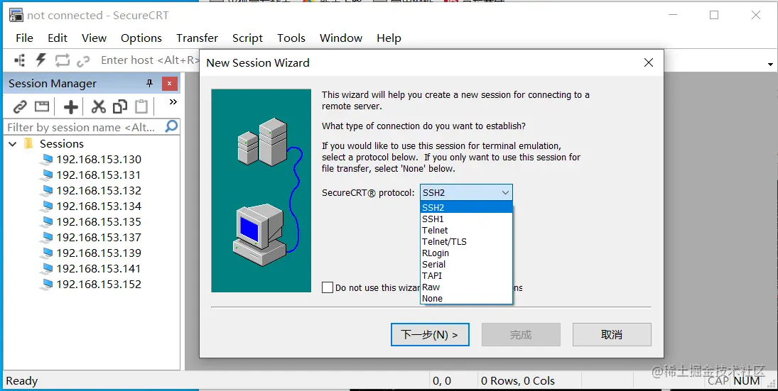Click the 'Ready' status bar text
The image size is (778, 391).
22,381
